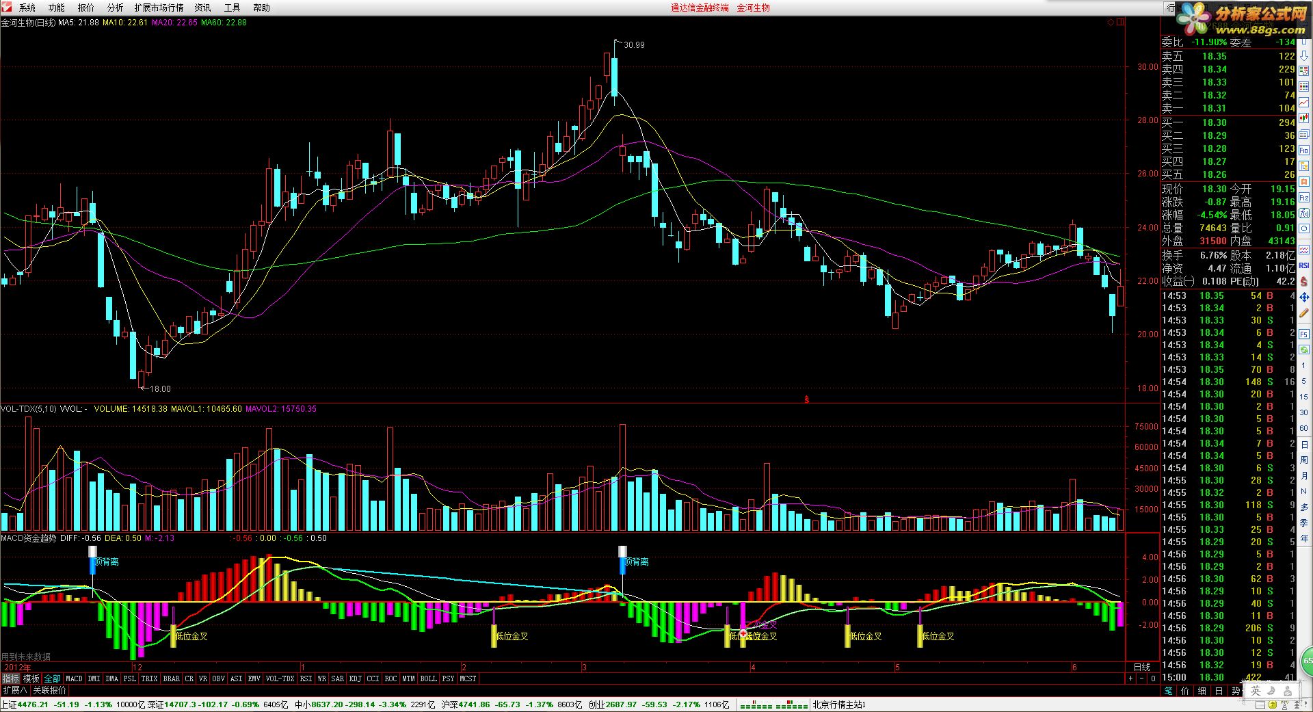Click the red dollar sign icon in right toolbar

[1304, 282]
